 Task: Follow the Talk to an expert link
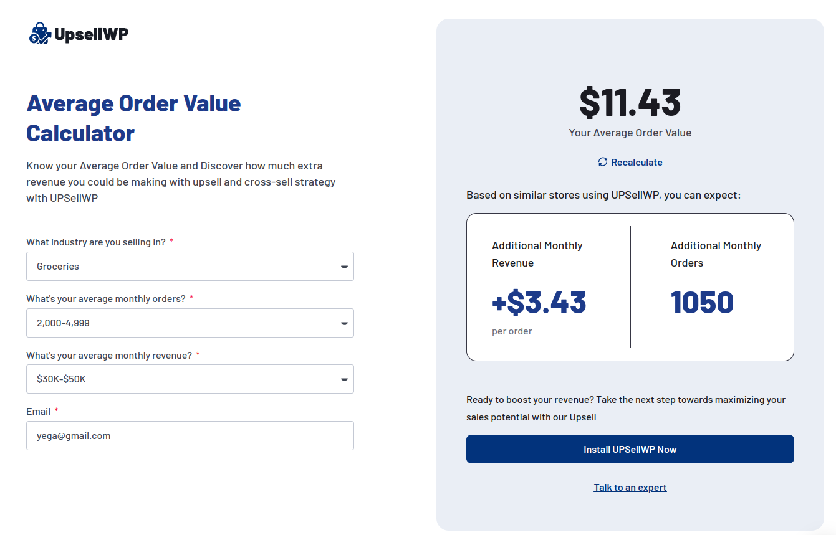630,488
